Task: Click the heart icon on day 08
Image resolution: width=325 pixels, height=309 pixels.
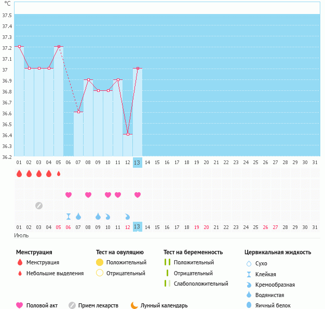Action: tap(88, 195)
